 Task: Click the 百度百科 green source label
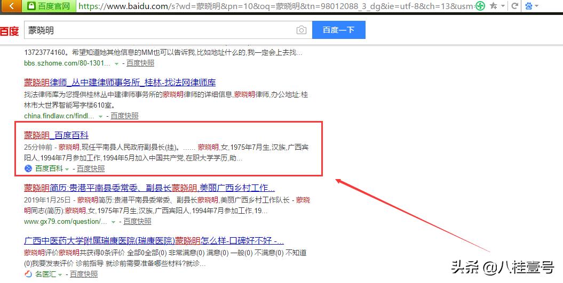[49, 168]
